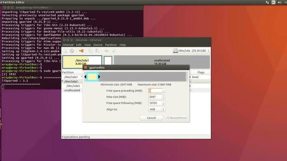This screenshot has width=287, height=161.
Task: Click the Paste partition toolbar icon
Action: tap(97, 51)
